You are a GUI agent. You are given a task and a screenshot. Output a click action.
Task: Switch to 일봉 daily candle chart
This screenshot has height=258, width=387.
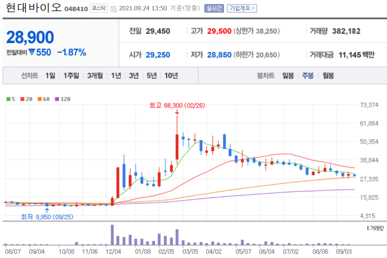click(288, 76)
